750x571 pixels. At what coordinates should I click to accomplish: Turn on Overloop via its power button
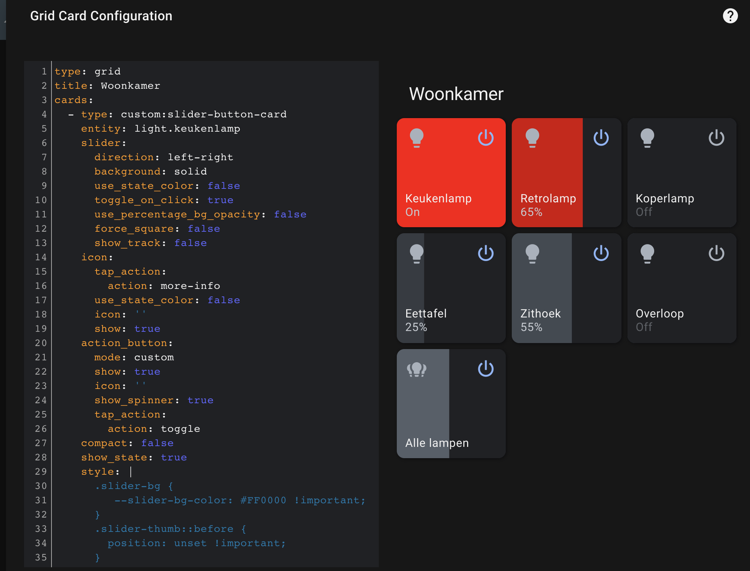[716, 253]
